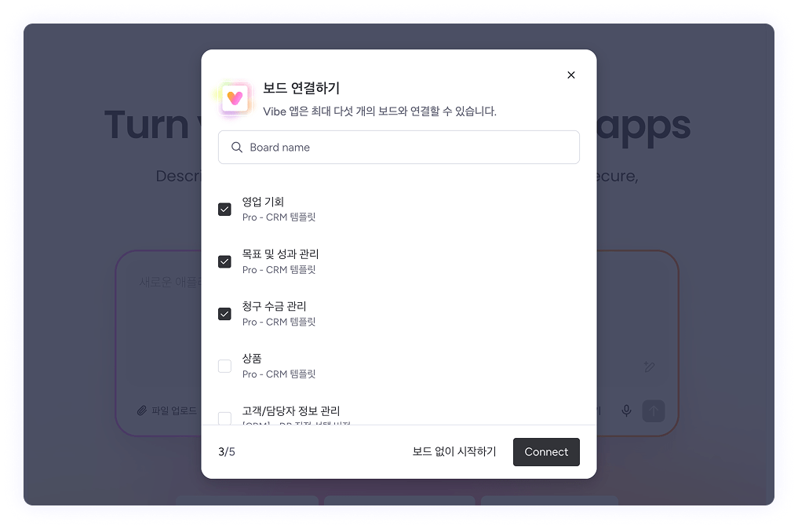Click the search magnifier icon

click(237, 147)
